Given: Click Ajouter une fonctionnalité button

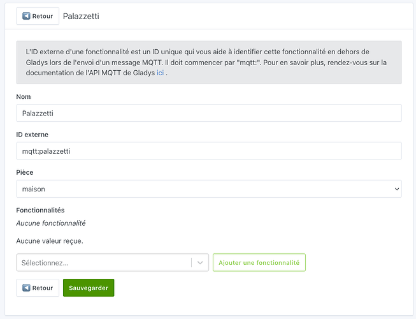Looking at the screenshot, I should (259, 262).
